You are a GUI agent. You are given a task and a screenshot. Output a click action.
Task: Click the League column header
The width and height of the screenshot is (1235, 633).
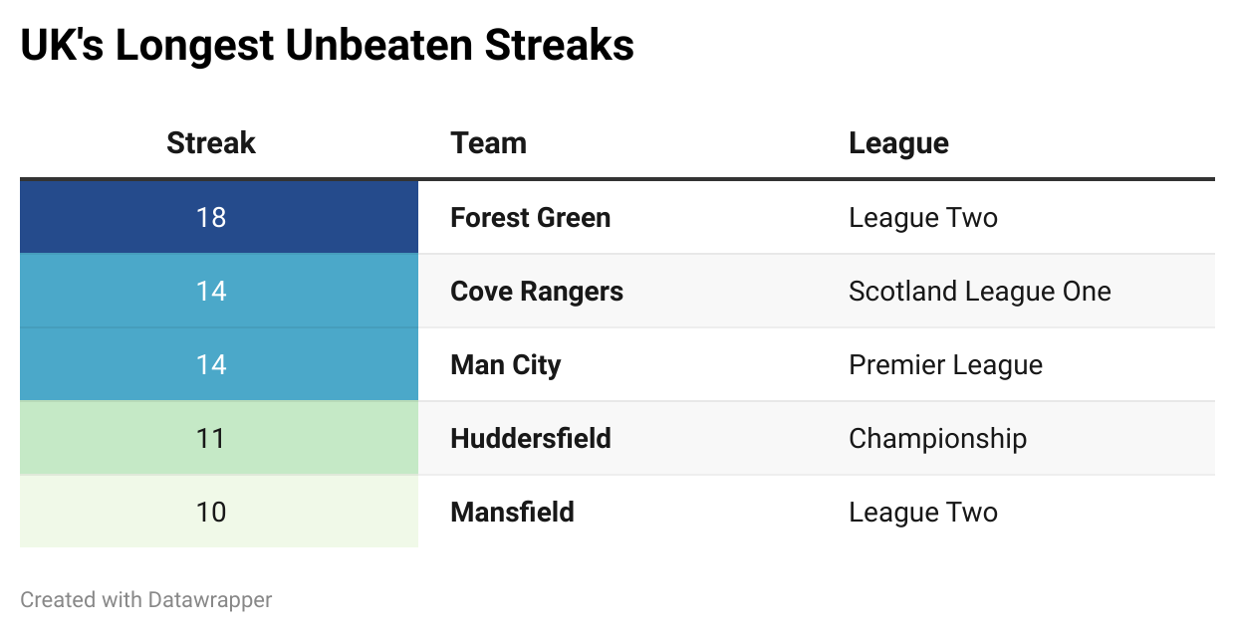click(898, 143)
